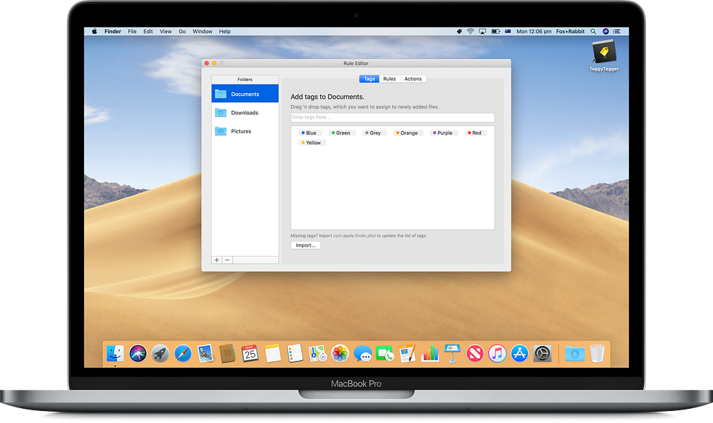Select the Yellow tag
The width and height of the screenshot is (713, 423).
[x=312, y=142]
